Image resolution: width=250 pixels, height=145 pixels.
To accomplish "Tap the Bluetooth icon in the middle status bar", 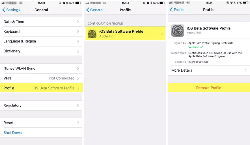I will (x=151, y=3).
